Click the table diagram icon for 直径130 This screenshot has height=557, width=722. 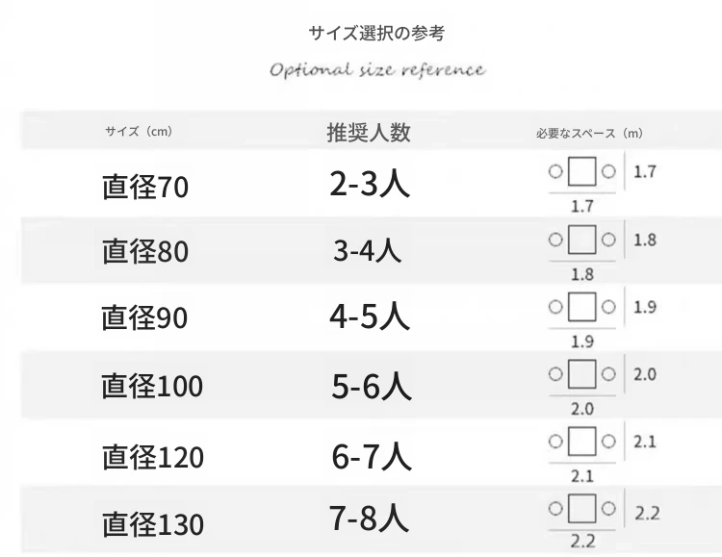tap(582, 508)
